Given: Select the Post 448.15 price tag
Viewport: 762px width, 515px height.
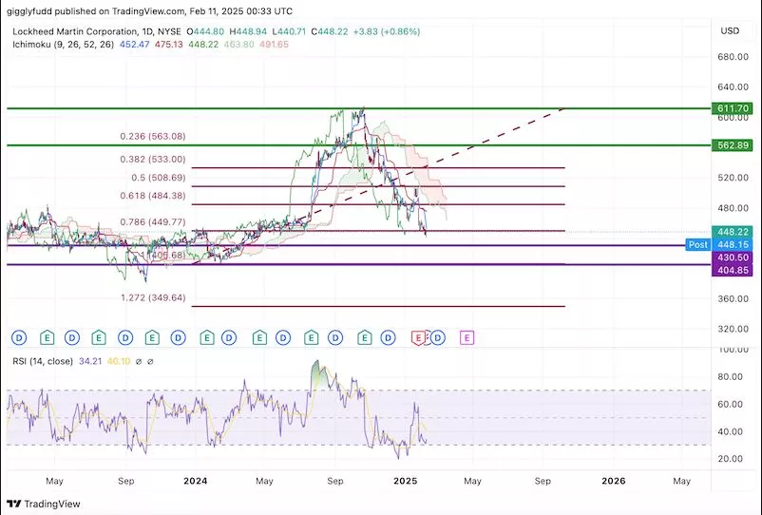Looking at the screenshot, I should point(724,244).
